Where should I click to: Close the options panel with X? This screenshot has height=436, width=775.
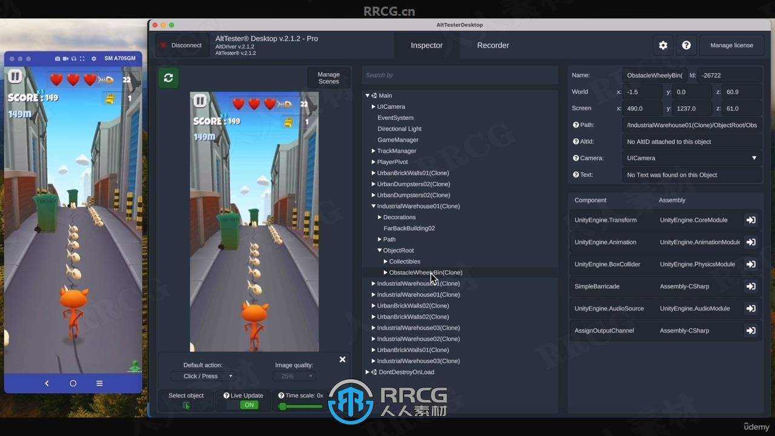(x=343, y=360)
